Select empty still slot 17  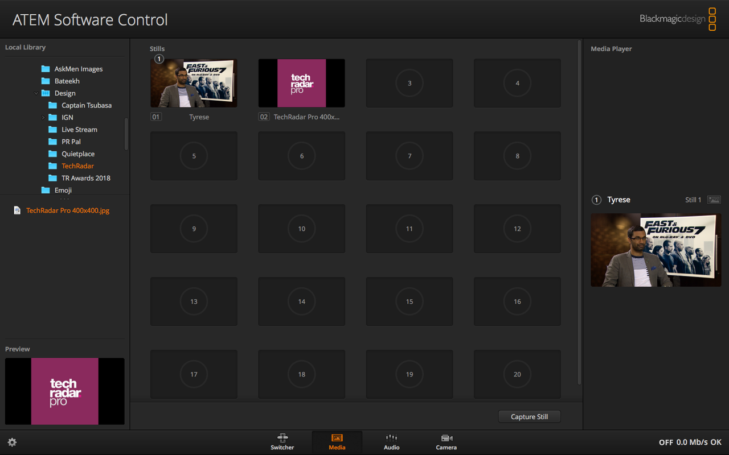(194, 374)
